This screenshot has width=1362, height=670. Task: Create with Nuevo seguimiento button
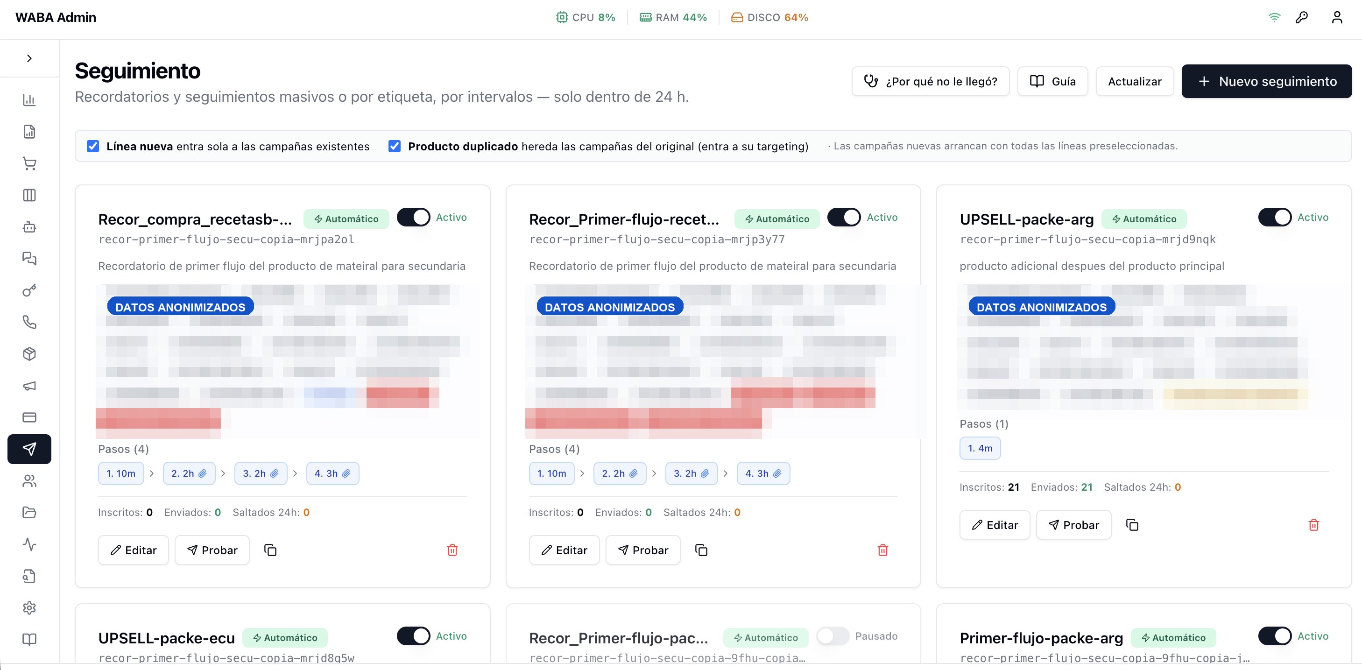click(1266, 81)
